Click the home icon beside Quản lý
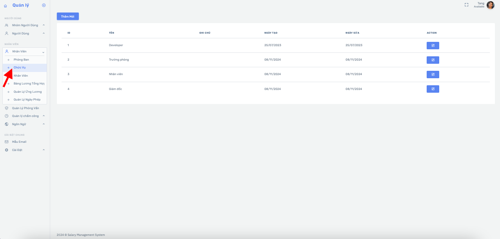This screenshot has height=239, width=500. (5, 5)
